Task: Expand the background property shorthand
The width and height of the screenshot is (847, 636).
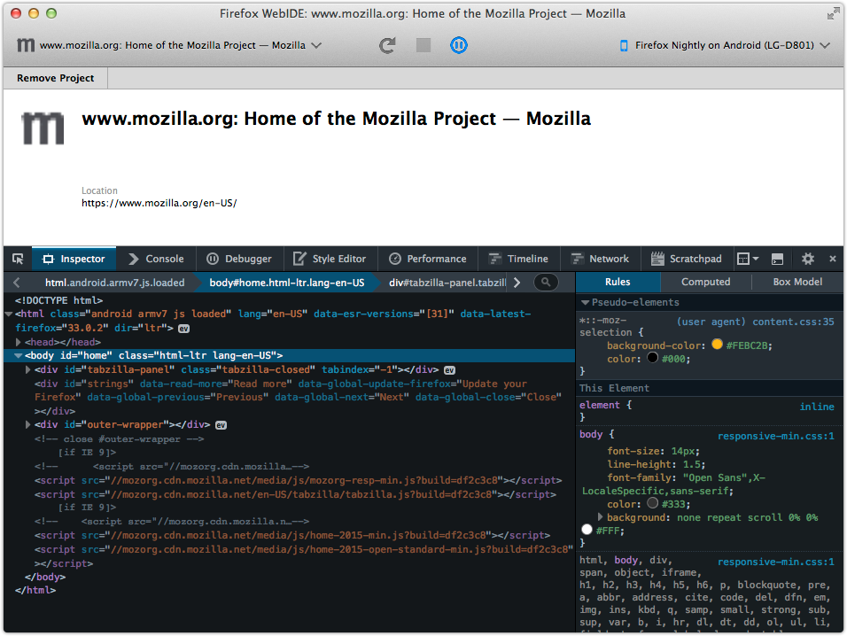Action: 600,516
